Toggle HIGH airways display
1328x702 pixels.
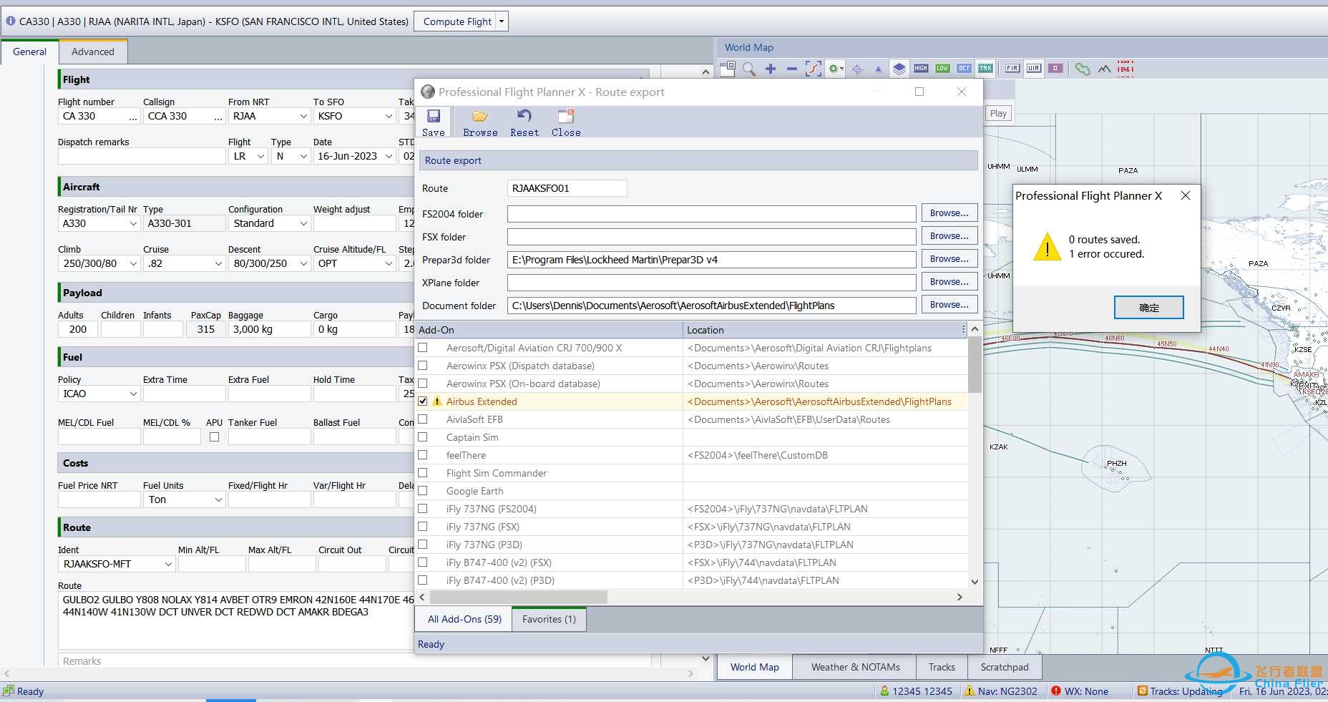(x=921, y=69)
